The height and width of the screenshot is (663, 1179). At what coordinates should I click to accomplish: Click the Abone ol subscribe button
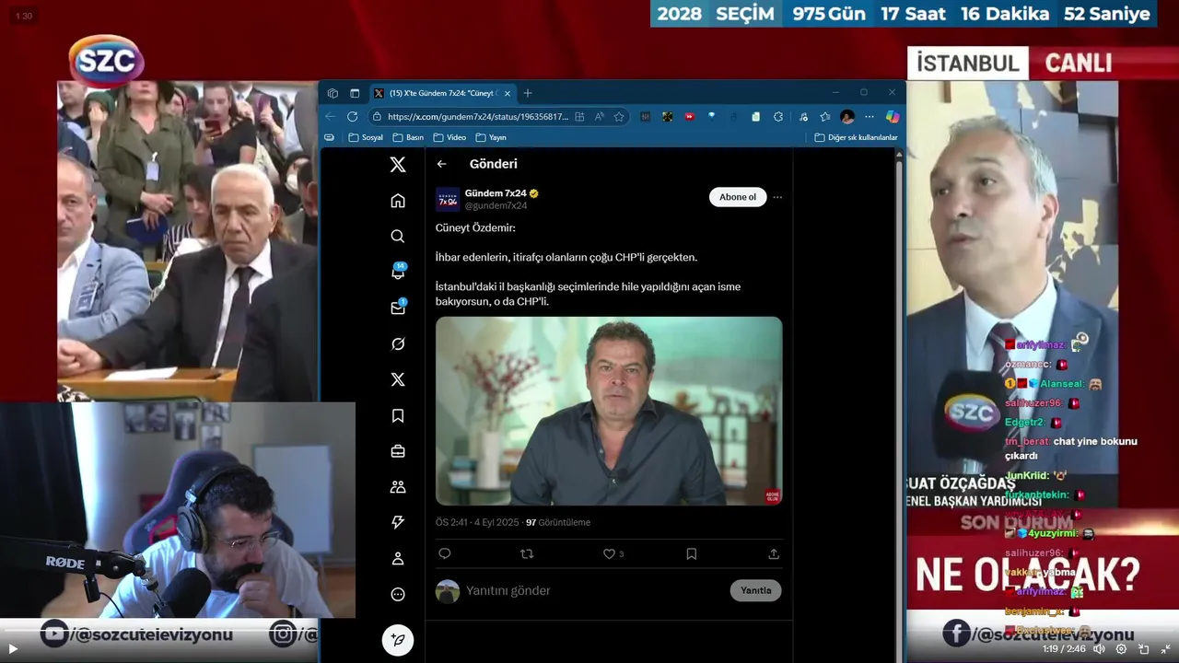[x=738, y=197]
